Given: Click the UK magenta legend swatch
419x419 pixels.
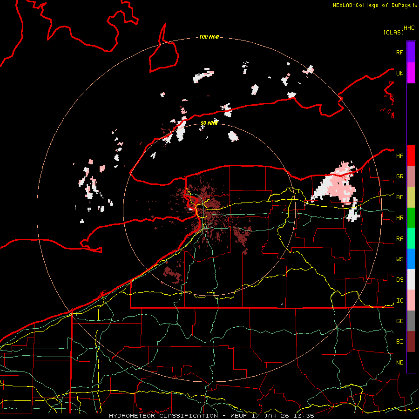Looking at the screenshot, I should [x=411, y=73].
